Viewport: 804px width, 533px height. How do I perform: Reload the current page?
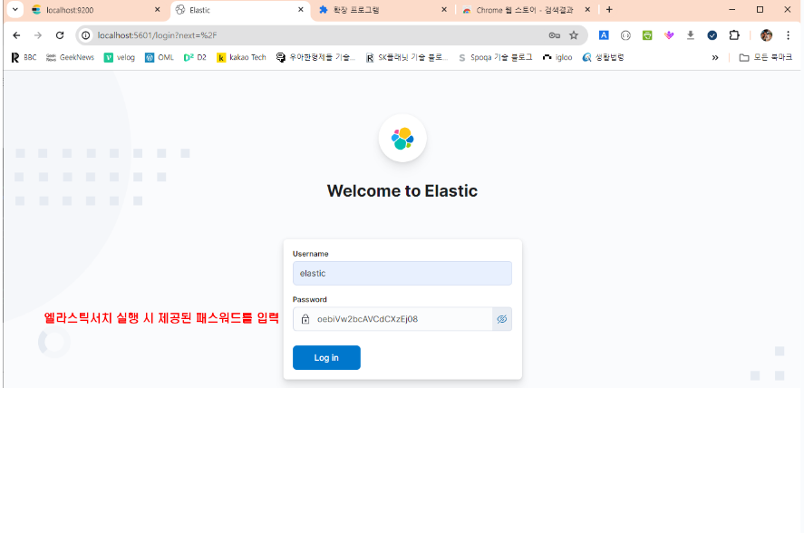(60, 35)
